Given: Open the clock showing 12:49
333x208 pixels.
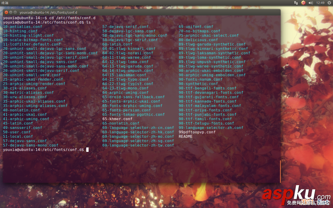Looking at the screenshot, I should (x=320, y=3).
